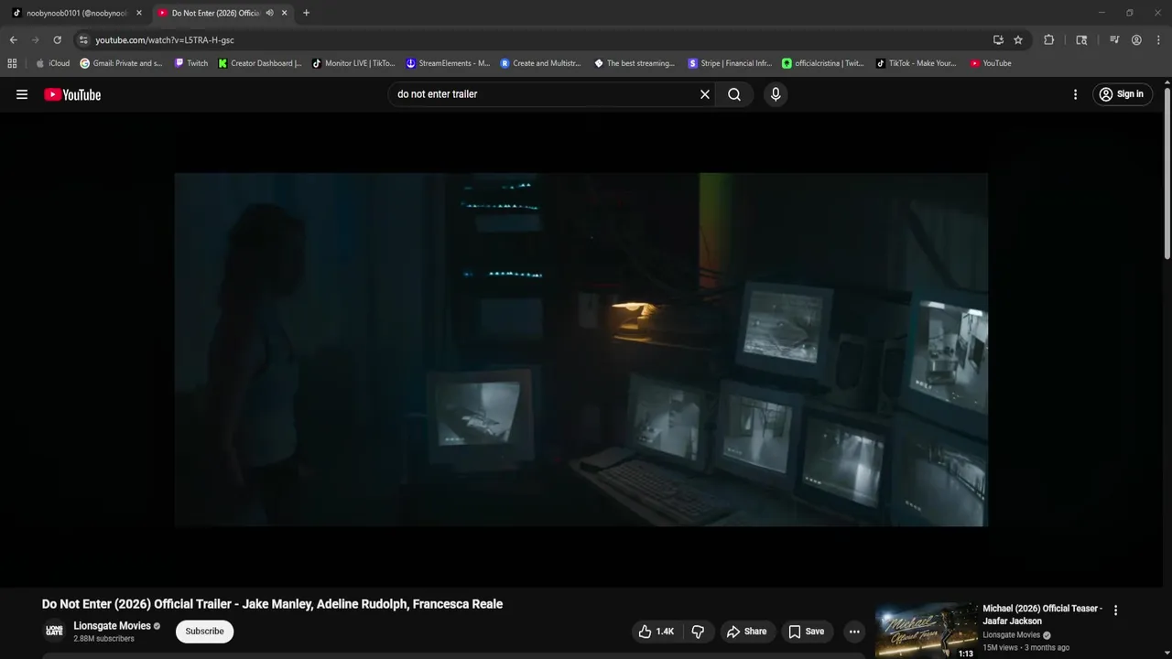The height and width of the screenshot is (659, 1172).
Task: Open the YouTube bookmark in bookmarks bar
Action: tap(991, 63)
